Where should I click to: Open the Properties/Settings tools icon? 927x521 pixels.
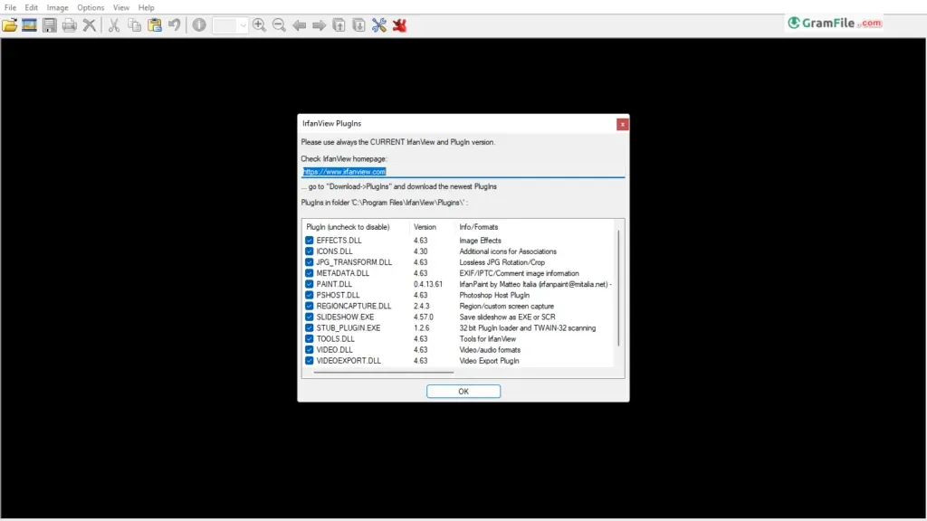click(x=379, y=24)
